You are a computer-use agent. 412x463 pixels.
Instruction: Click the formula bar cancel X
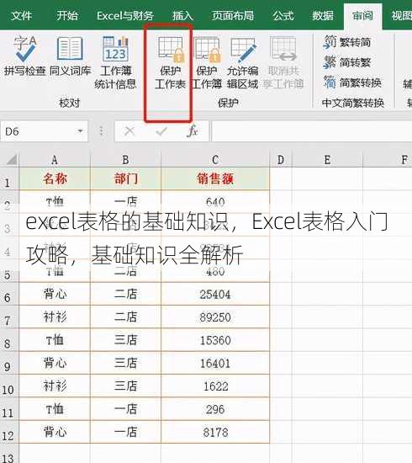coord(129,130)
